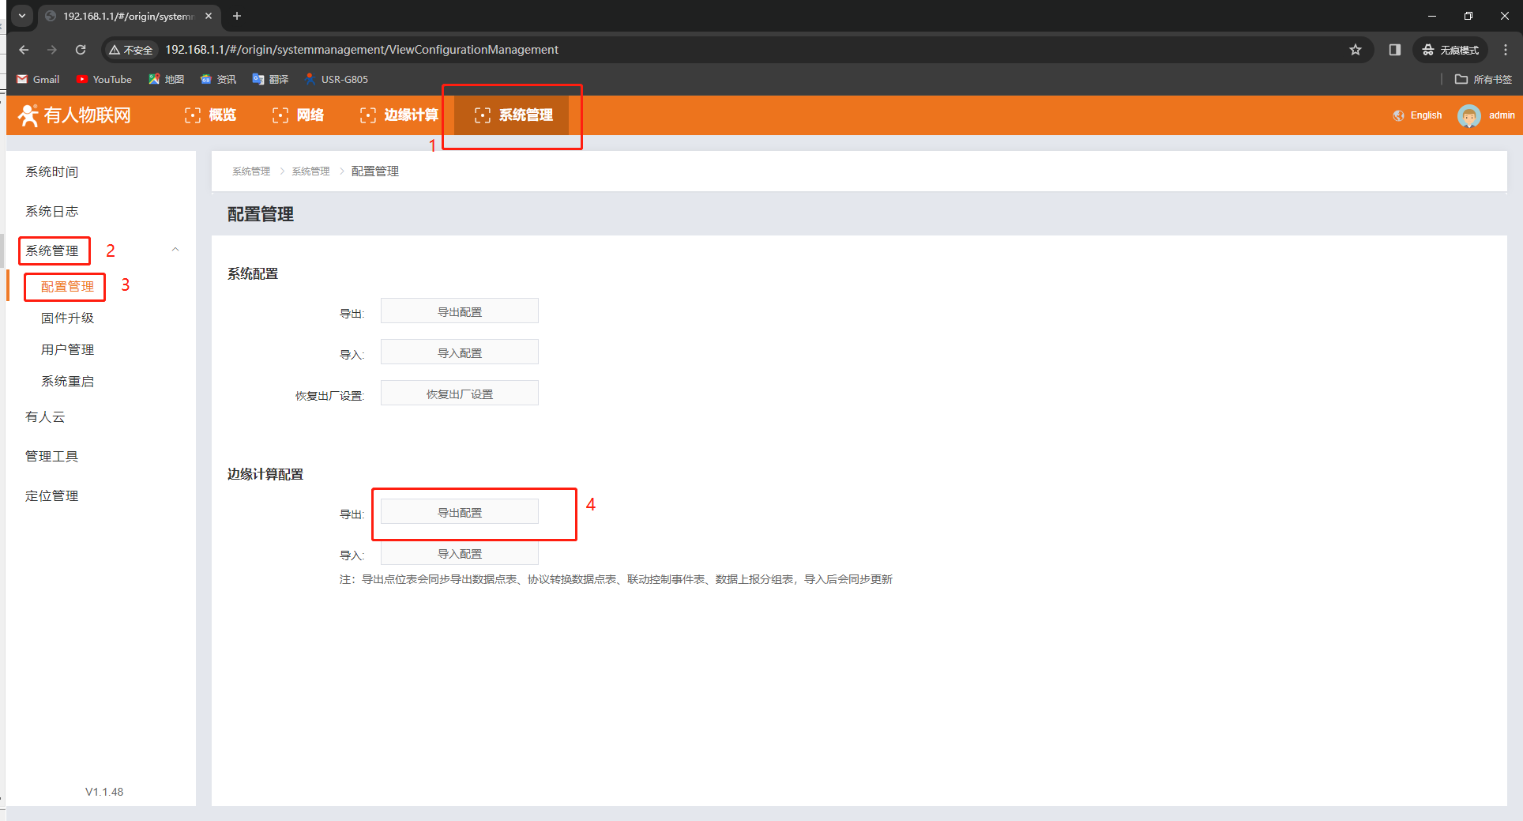Open the 网络 top navigation tab
Viewport: 1523px width, 821px height.
click(x=299, y=115)
